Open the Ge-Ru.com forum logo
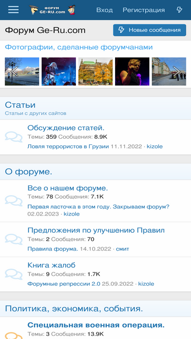 click(x=52, y=10)
